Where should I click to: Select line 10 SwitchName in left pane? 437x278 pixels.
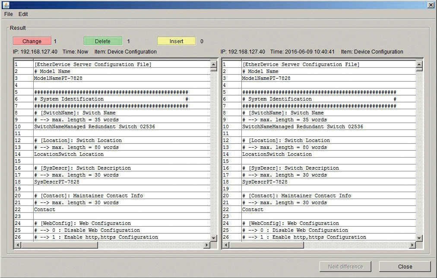(x=94, y=127)
